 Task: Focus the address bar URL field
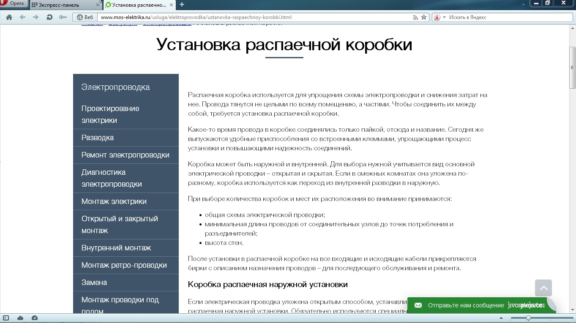[x=255, y=17]
